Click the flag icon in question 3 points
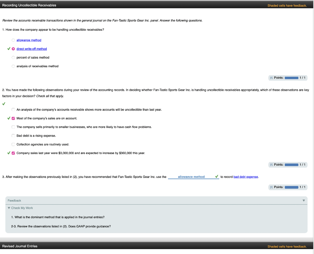This screenshot has width=314, height=254. click(271, 187)
